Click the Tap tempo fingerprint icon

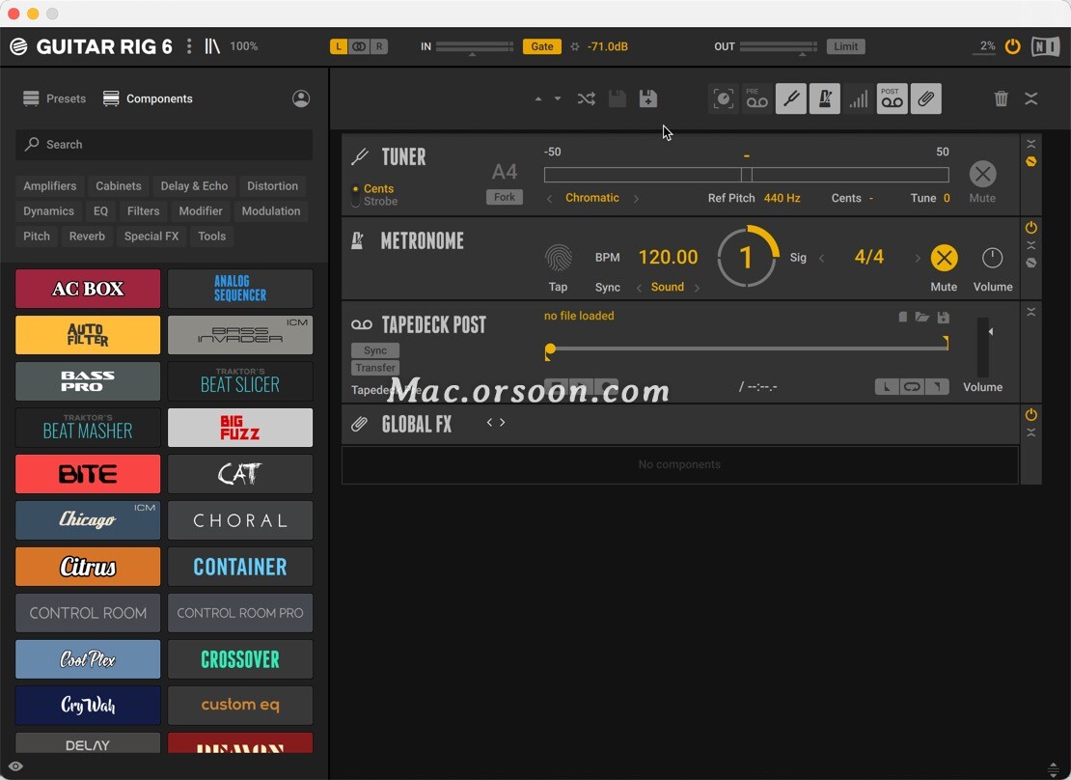coord(558,258)
